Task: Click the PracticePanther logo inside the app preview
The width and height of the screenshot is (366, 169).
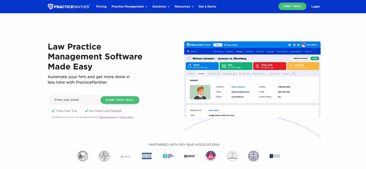Action: coord(199,45)
